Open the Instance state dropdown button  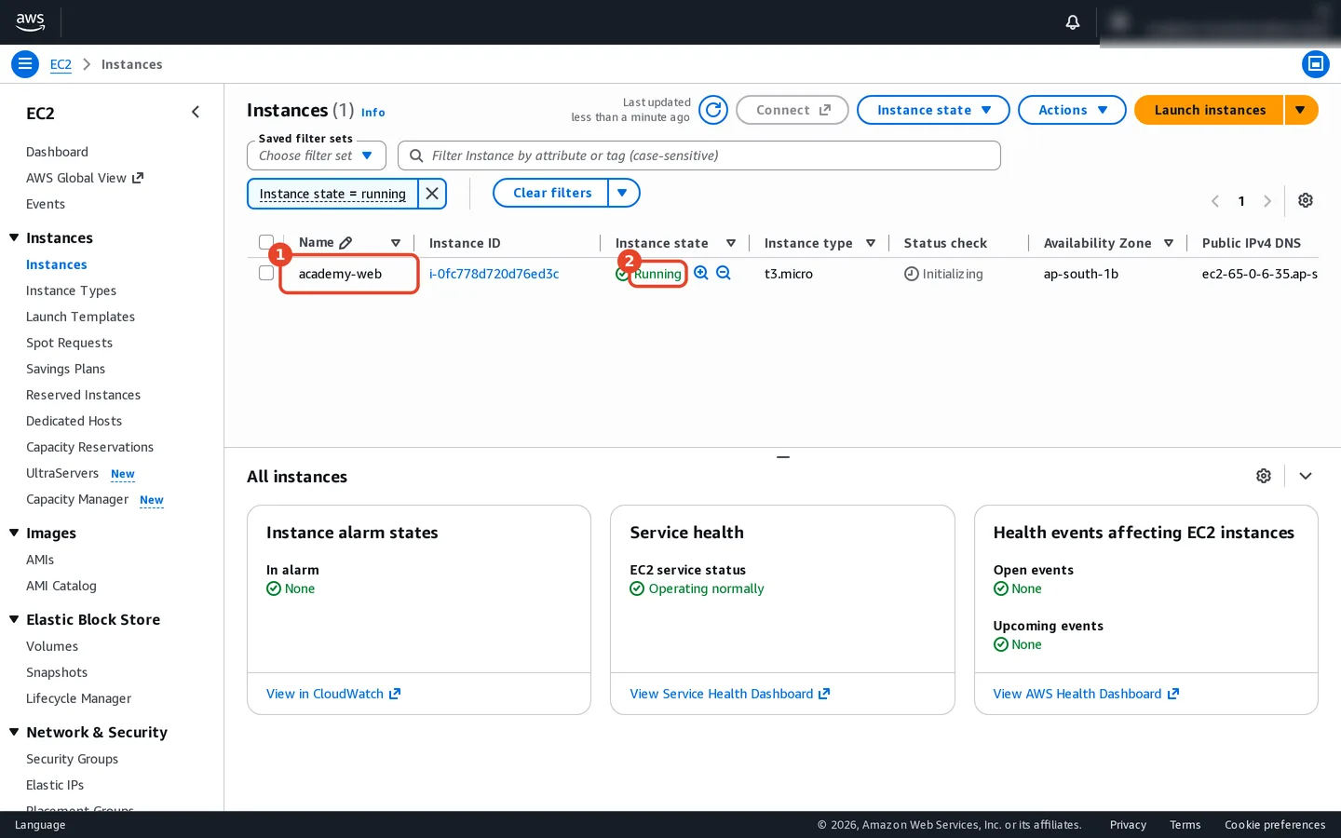(x=933, y=110)
